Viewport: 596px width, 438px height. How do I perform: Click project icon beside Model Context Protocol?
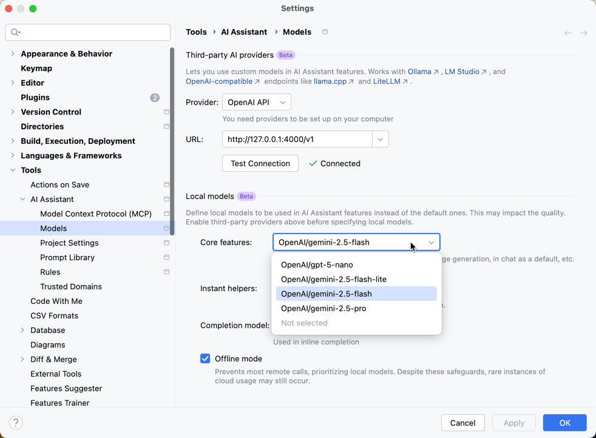click(166, 214)
